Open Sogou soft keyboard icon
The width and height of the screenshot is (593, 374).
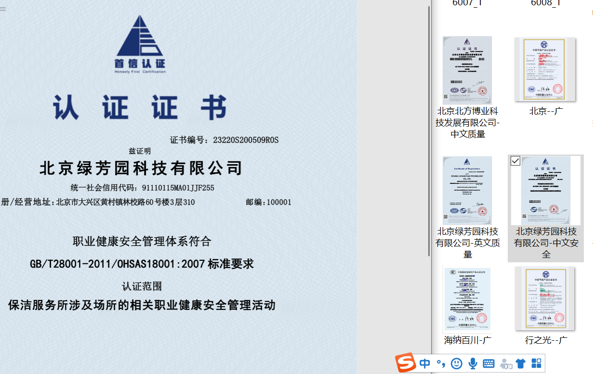[488, 363]
